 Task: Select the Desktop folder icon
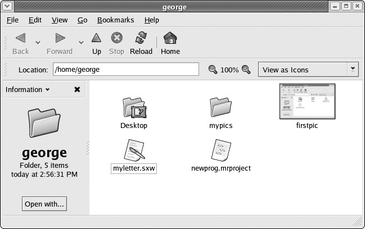(134, 107)
